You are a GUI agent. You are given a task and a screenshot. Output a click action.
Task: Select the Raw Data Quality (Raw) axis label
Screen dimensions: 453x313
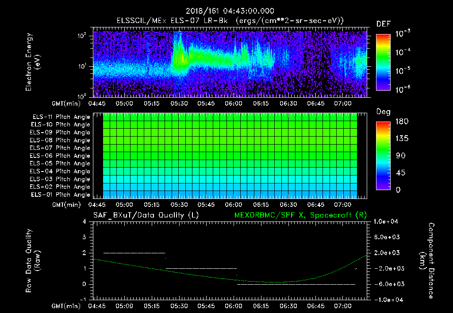(x=33, y=261)
